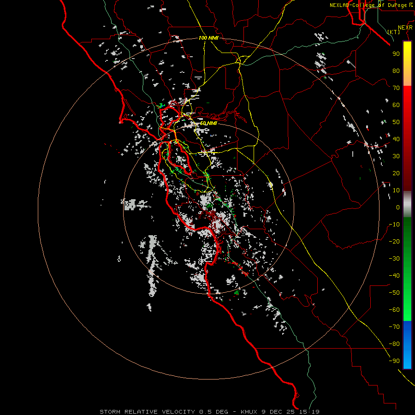The width and height of the screenshot is (415, 415).
Task: Click the "100 NMI" range ring label
Action: click(208, 38)
